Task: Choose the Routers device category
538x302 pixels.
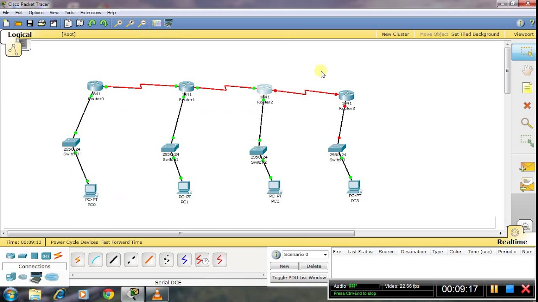Action: [x=11, y=256]
